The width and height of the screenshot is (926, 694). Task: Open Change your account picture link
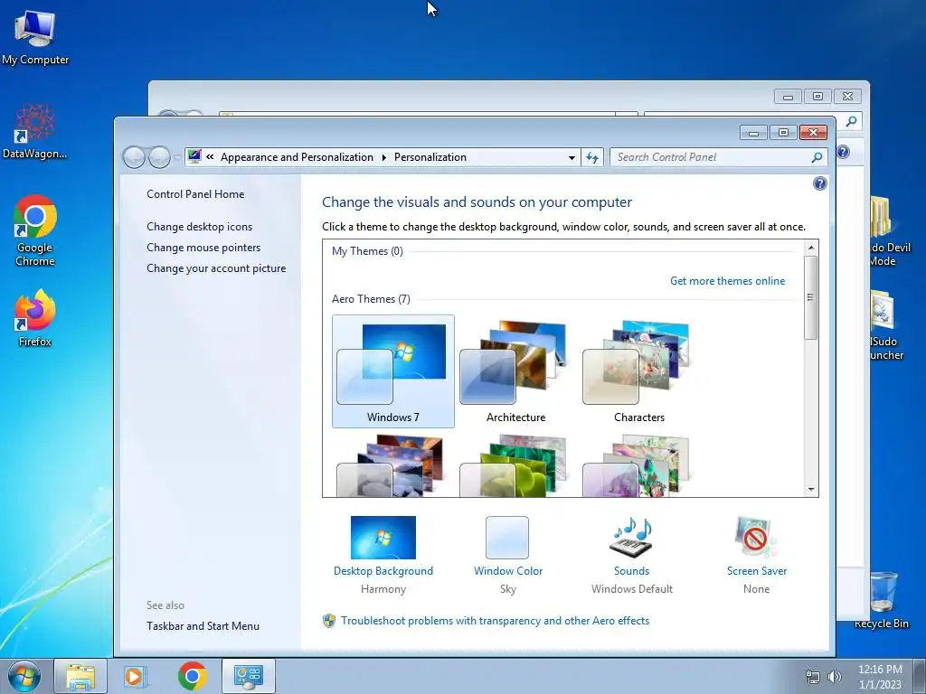[x=216, y=267]
